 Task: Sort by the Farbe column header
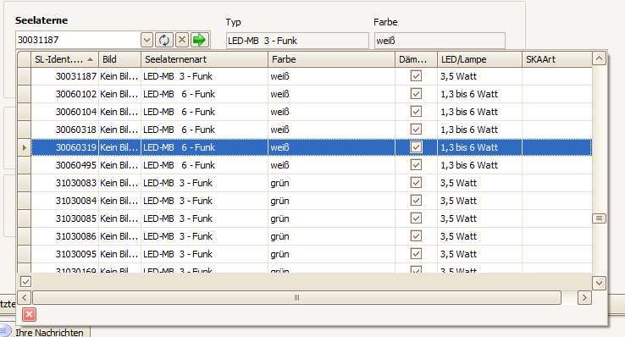point(332,59)
